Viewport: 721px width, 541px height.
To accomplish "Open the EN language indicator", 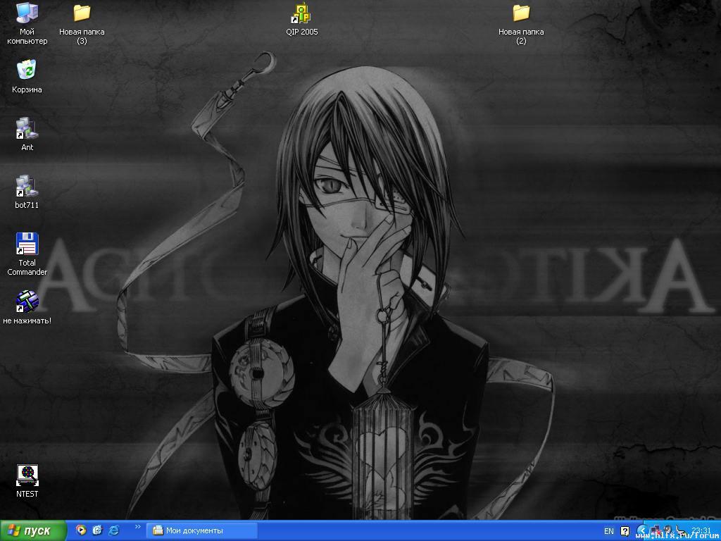I will pos(609,531).
